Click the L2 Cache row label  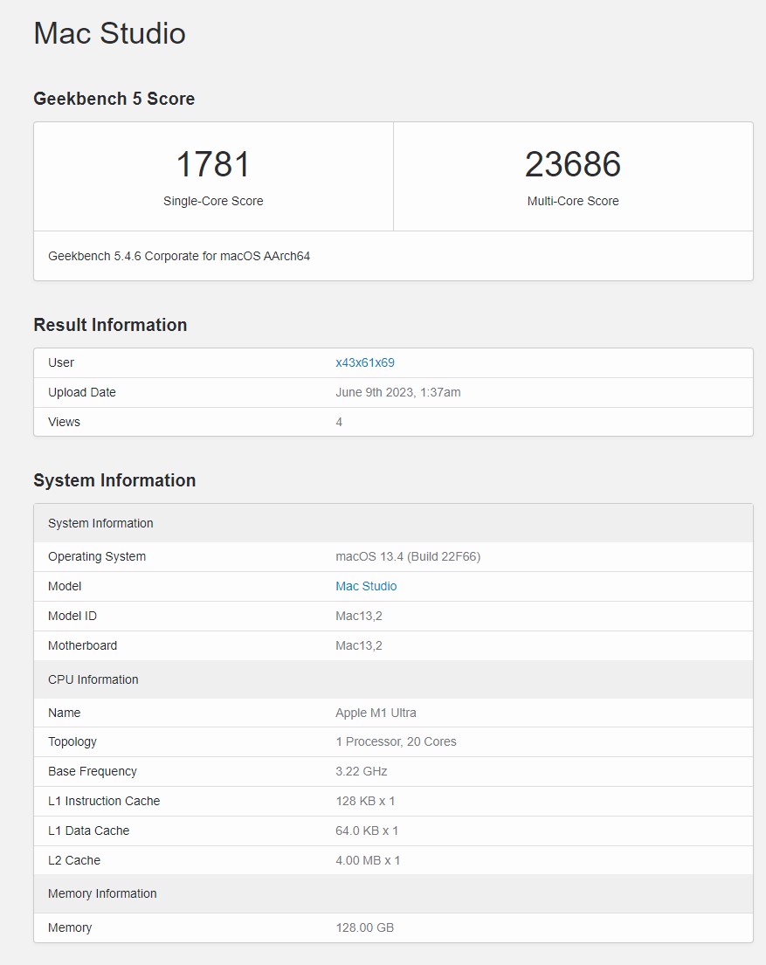(74, 859)
